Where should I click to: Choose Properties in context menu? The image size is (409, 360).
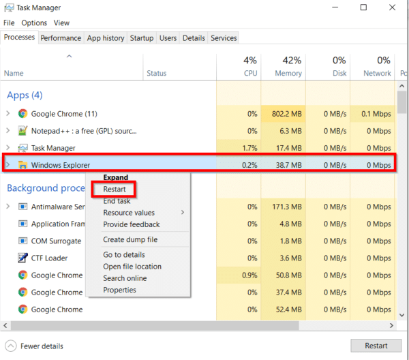coord(119,290)
